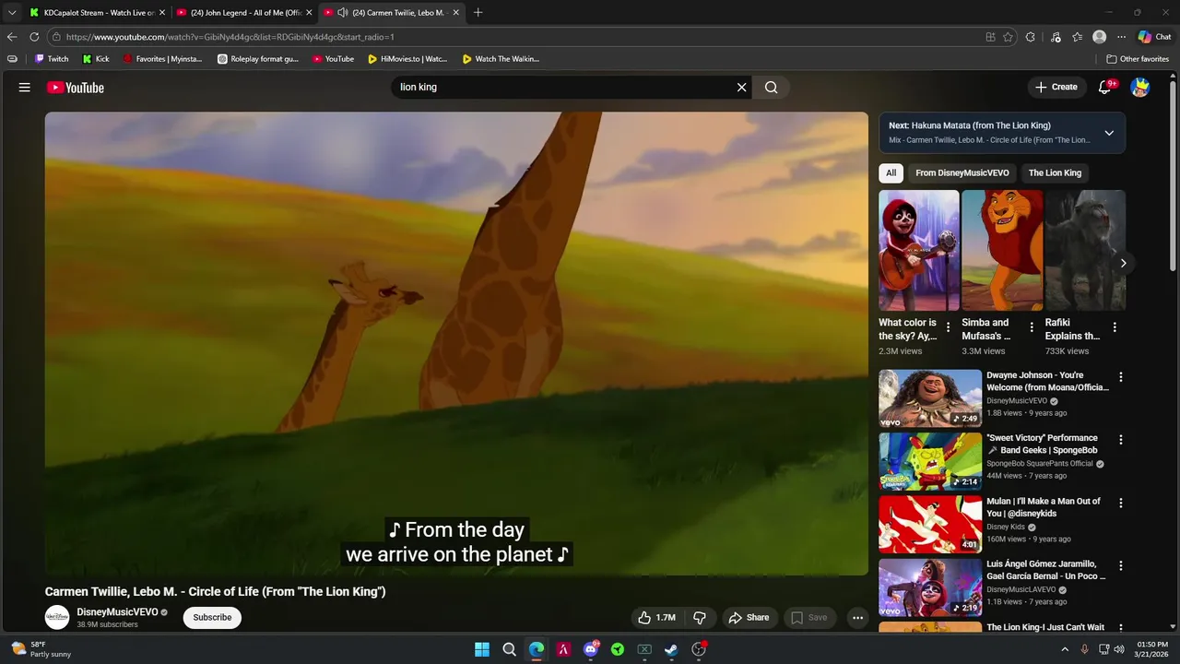Refresh the page in the browser

[34, 37]
